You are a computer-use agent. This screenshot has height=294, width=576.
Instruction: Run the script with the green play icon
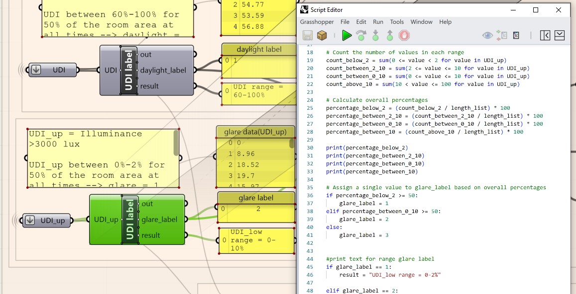click(347, 35)
